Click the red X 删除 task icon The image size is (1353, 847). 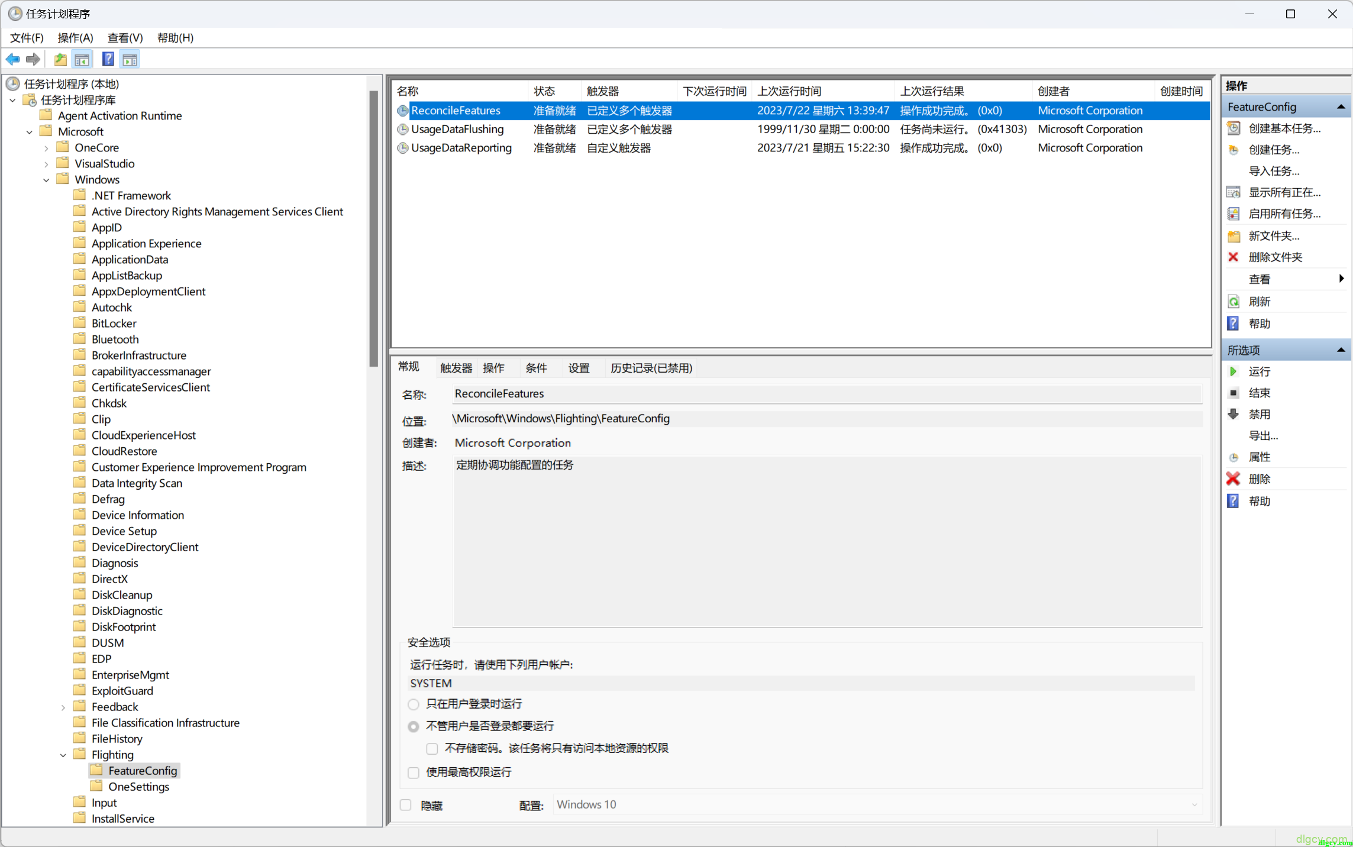click(x=1233, y=479)
